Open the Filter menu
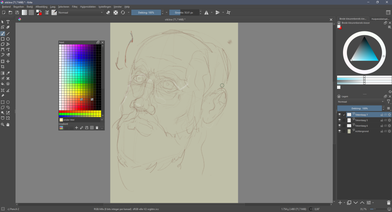Screen dimensions: 392x212 click(x=75, y=7)
